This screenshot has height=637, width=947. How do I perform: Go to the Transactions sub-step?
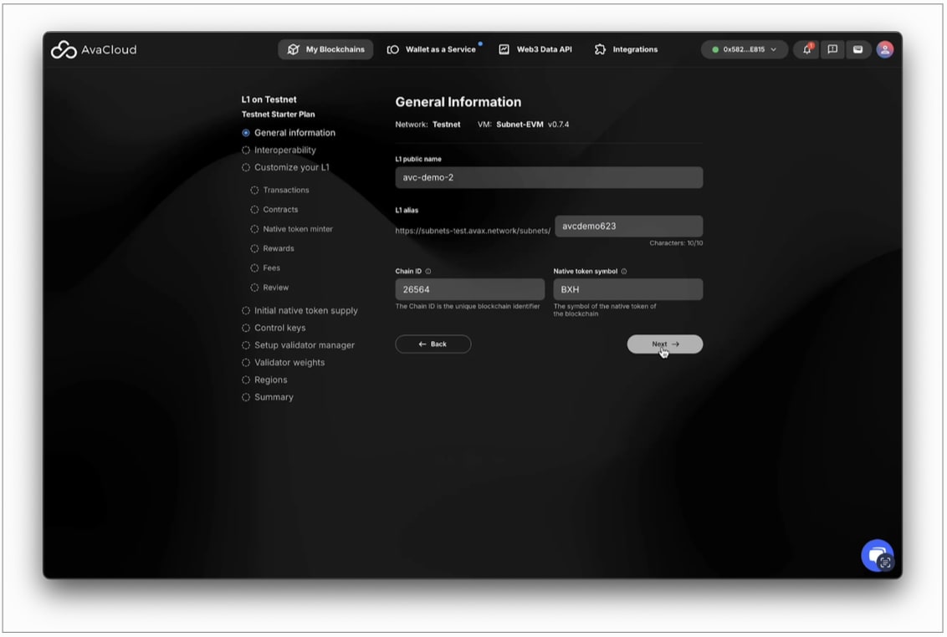click(279, 191)
